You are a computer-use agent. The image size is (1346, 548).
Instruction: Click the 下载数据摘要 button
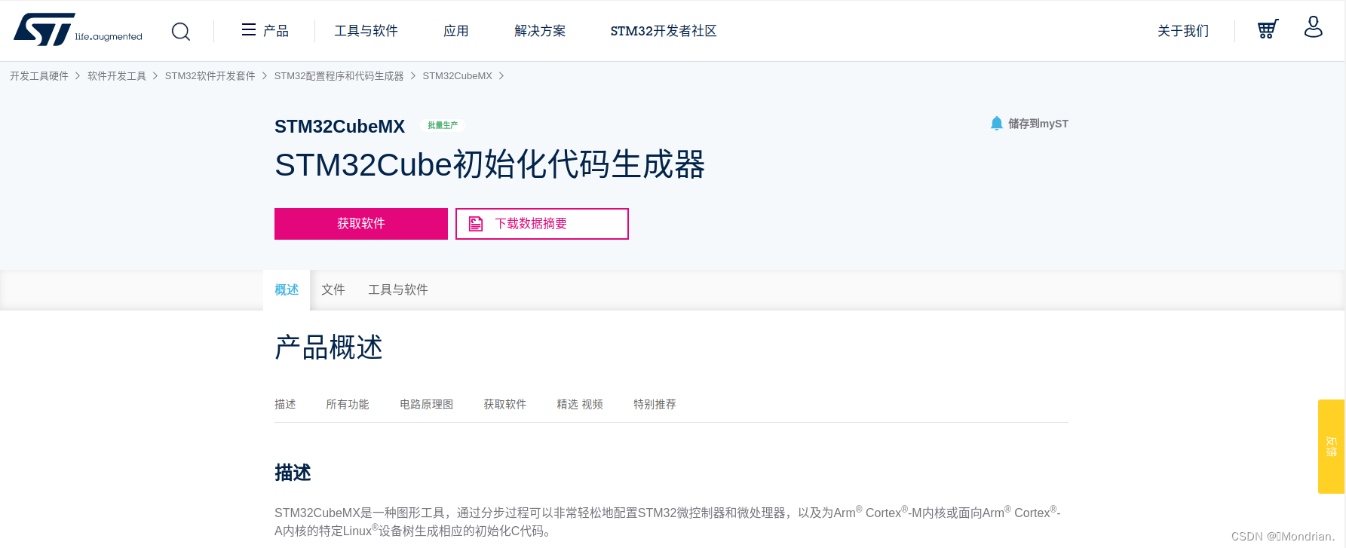[542, 224]
